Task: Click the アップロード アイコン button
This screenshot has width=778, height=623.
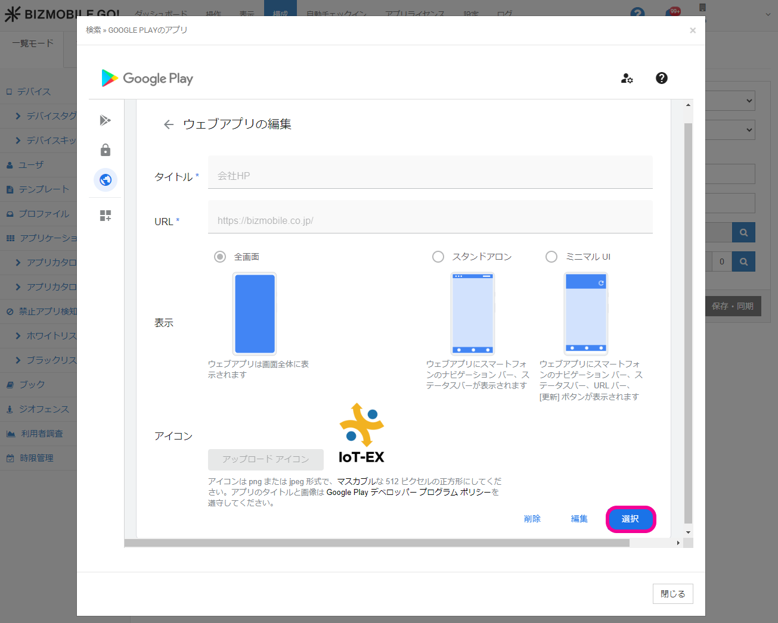Action: [265, 459]
